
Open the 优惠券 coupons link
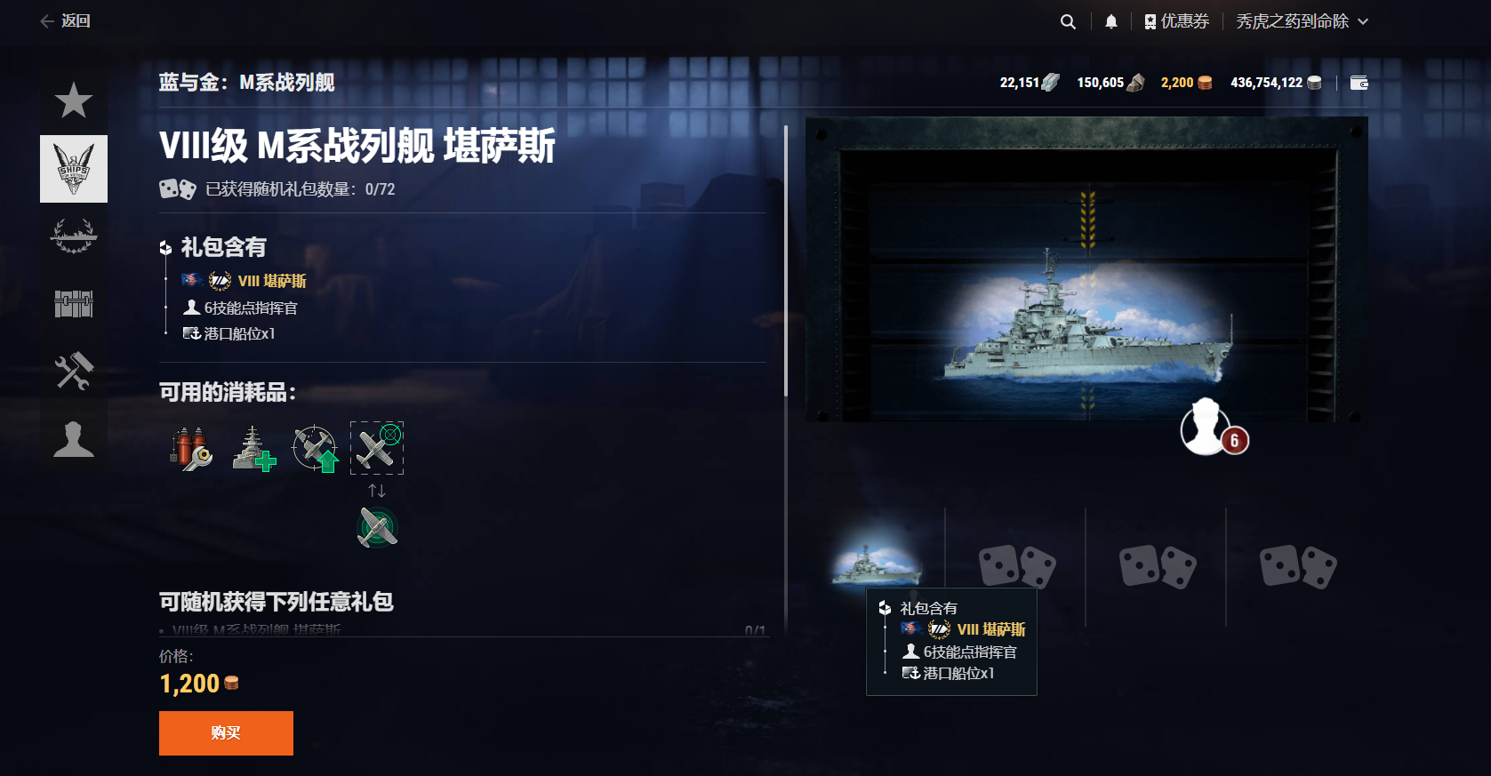pyautogui.click(x=1176, y=21)
